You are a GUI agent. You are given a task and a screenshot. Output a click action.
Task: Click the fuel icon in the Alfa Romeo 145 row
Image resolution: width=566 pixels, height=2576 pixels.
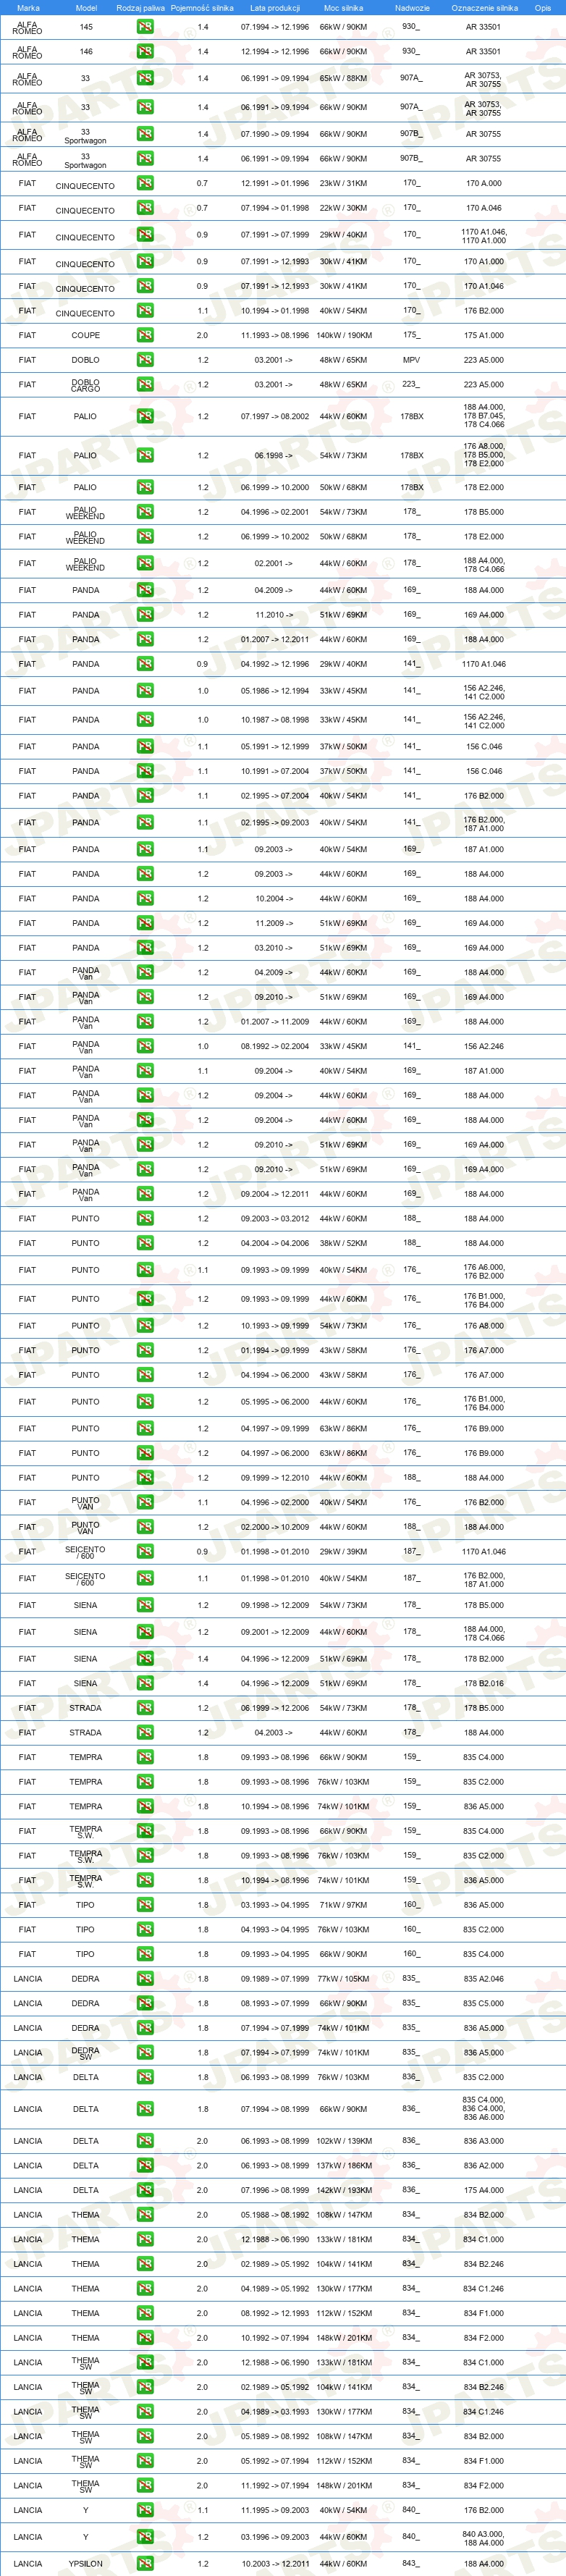[145, 27]
